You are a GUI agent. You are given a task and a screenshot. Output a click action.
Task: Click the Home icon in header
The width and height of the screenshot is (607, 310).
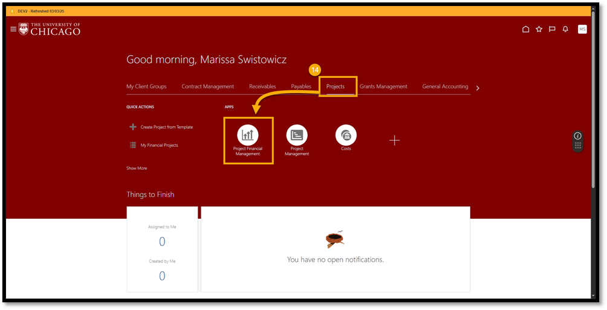pyautogui.click(x=525, y=29)
